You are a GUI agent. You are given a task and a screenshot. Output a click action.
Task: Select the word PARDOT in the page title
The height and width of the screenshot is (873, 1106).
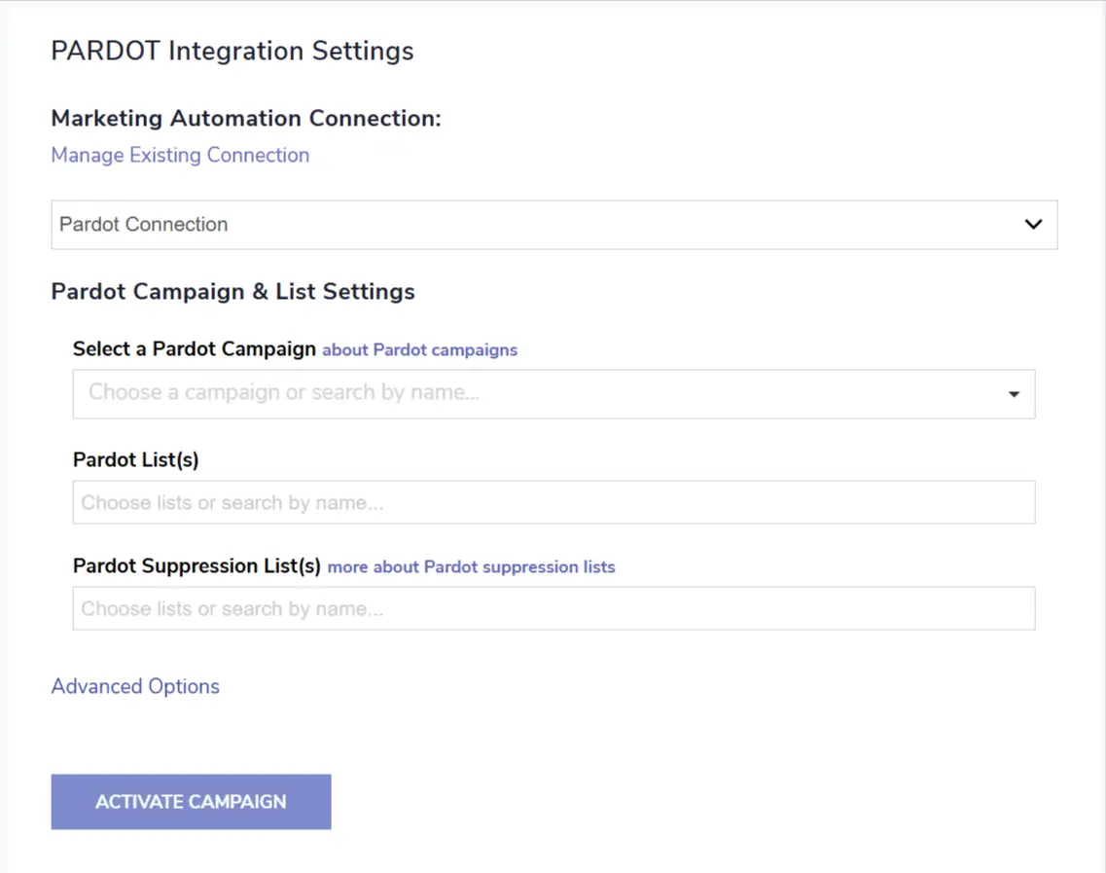pyautogui.click(x=105, y=52)
